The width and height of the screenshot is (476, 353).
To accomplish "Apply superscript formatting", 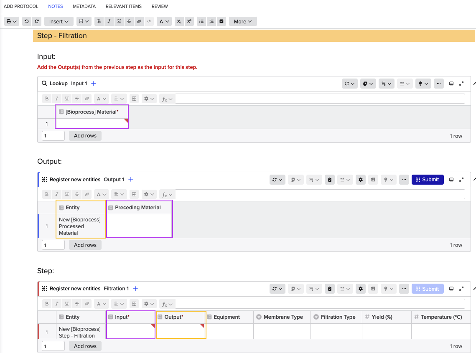I will click(x=189, y=21).
